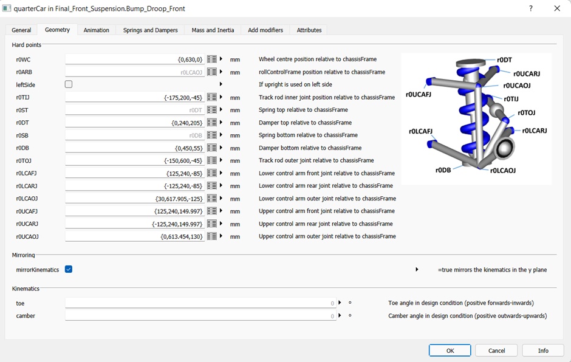571x362 pixels.
Task: Click the table icon in r0LCAOJ row
Action: coord(211,199)
